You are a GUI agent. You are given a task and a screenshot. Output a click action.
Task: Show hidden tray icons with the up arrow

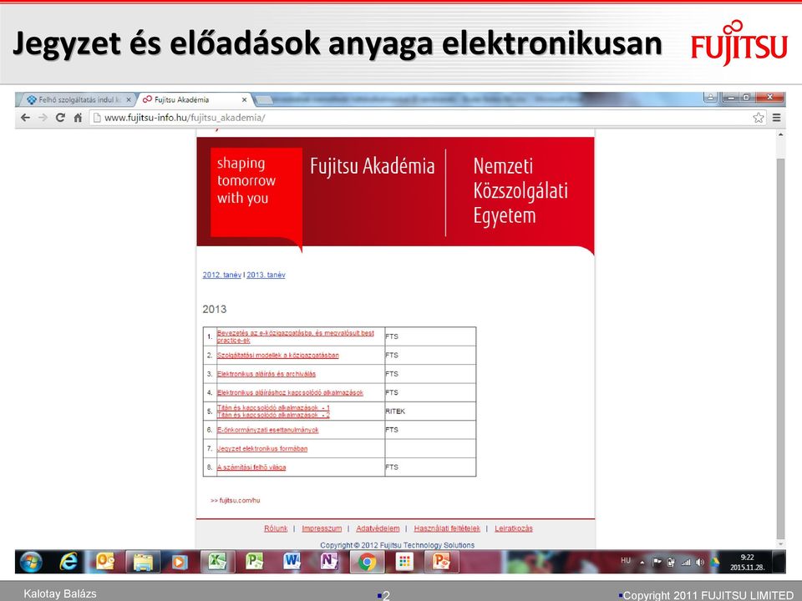click(642, 562)
